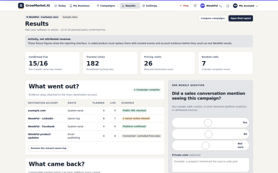The height and width of the screenshot is (173, 278).
Task: Select the Confirmed live 15/16 card
Action: [x=53, y=63]
